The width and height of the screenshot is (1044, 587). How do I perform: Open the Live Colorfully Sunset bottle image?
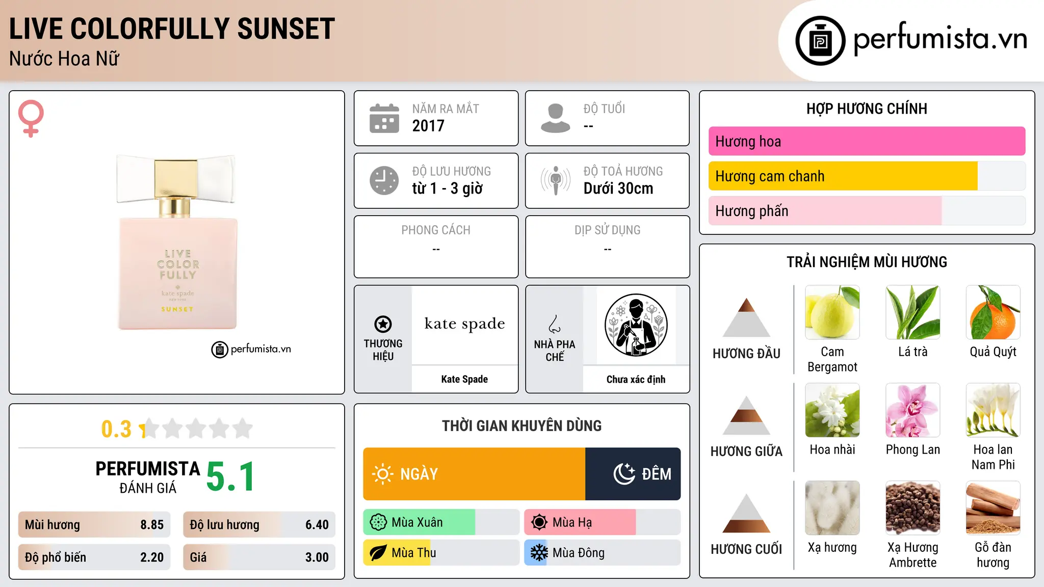coord(177,242)
